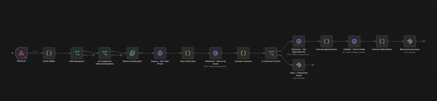Screen dimensions: 437x101
Task: Open the Is Customer Found? IF node
Action: pos(271,53)
